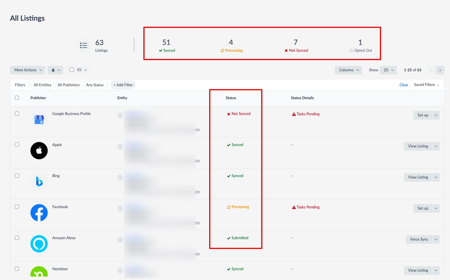This screenshot has height=280, width=450.
Task: Check the Google Business Profile row checkbox
Action: click(x=17, y=114)
